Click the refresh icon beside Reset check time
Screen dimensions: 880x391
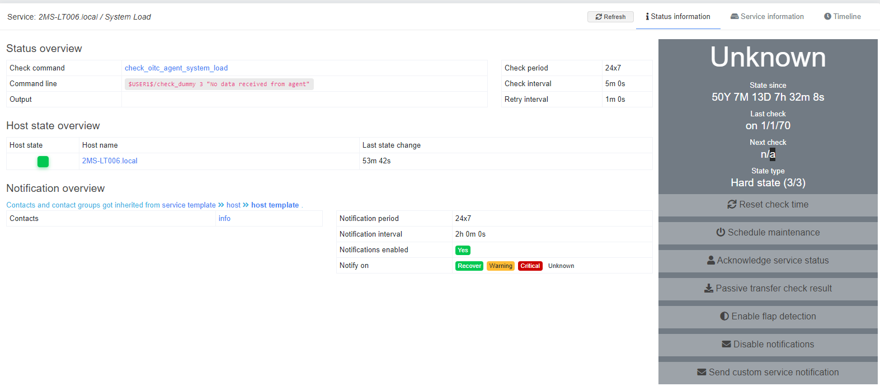(732, 205)
